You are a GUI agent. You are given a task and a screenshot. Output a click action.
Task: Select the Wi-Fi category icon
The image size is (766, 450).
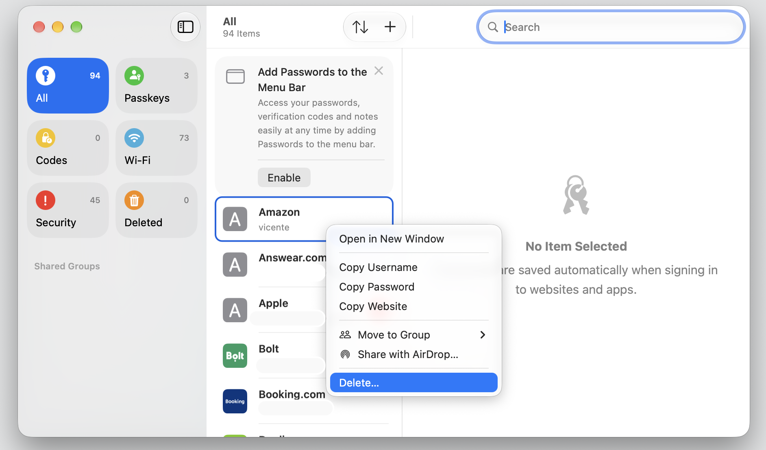point(134,138)
